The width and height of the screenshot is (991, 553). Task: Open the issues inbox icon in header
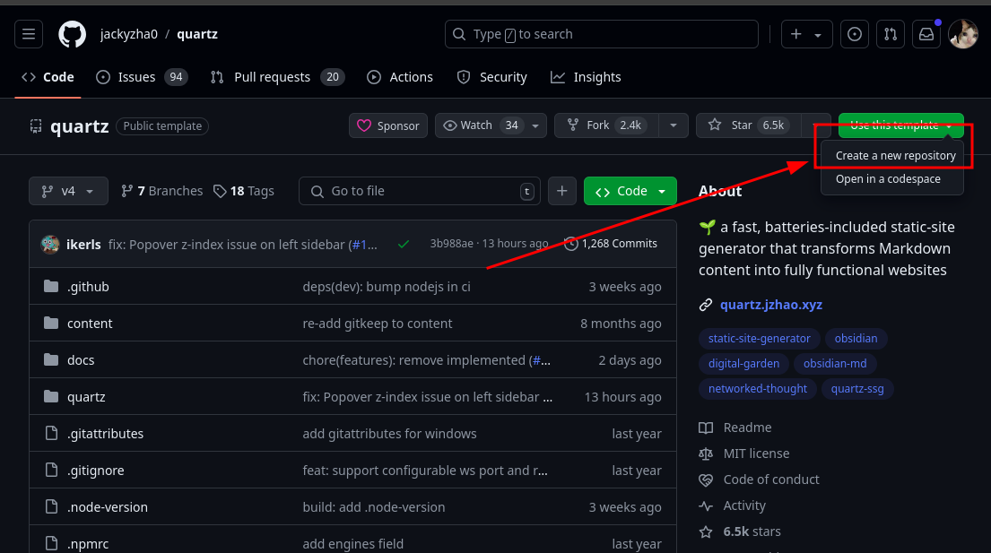pyautogui.click(x=855, y=35)
